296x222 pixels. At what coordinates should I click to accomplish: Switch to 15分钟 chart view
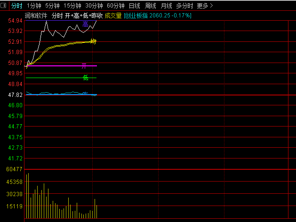(x=72, y=6)
